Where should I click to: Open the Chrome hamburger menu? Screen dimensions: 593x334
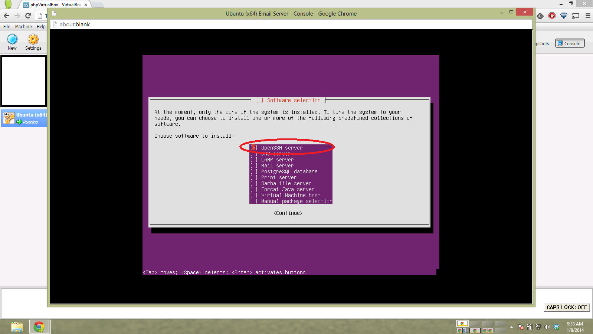[x=588, y=16]
